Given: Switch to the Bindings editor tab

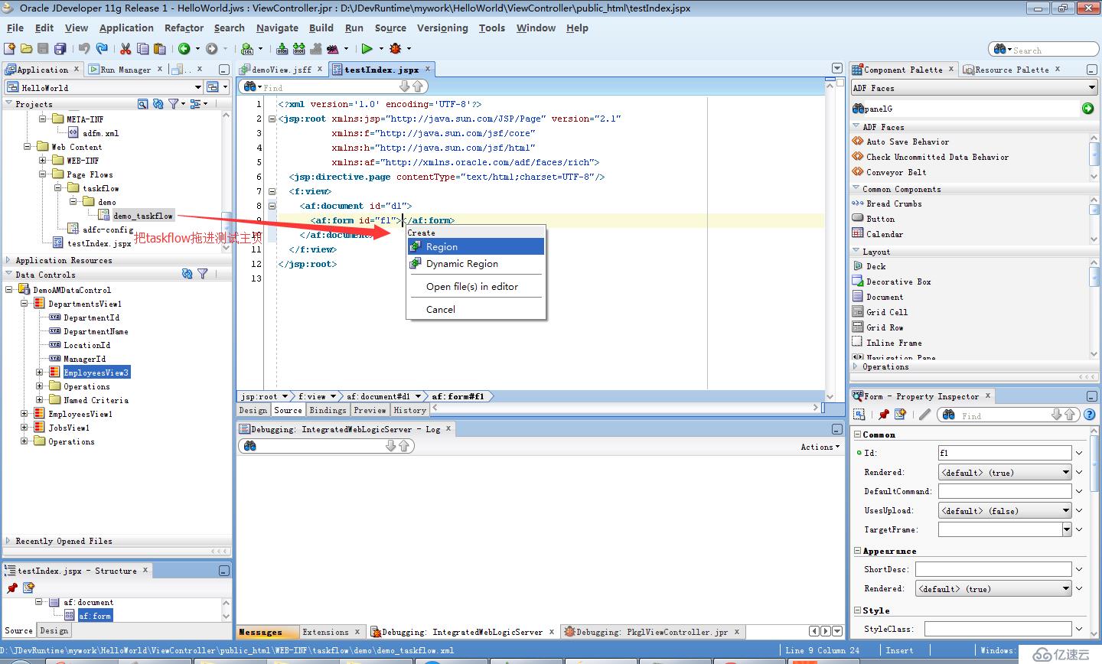Looking at the screenshot, I should pyautogui.click(x=328, y=410).
